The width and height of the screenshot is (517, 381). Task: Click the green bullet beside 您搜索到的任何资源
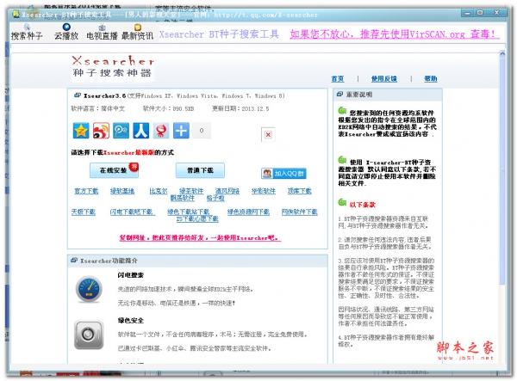coord(342,111)
